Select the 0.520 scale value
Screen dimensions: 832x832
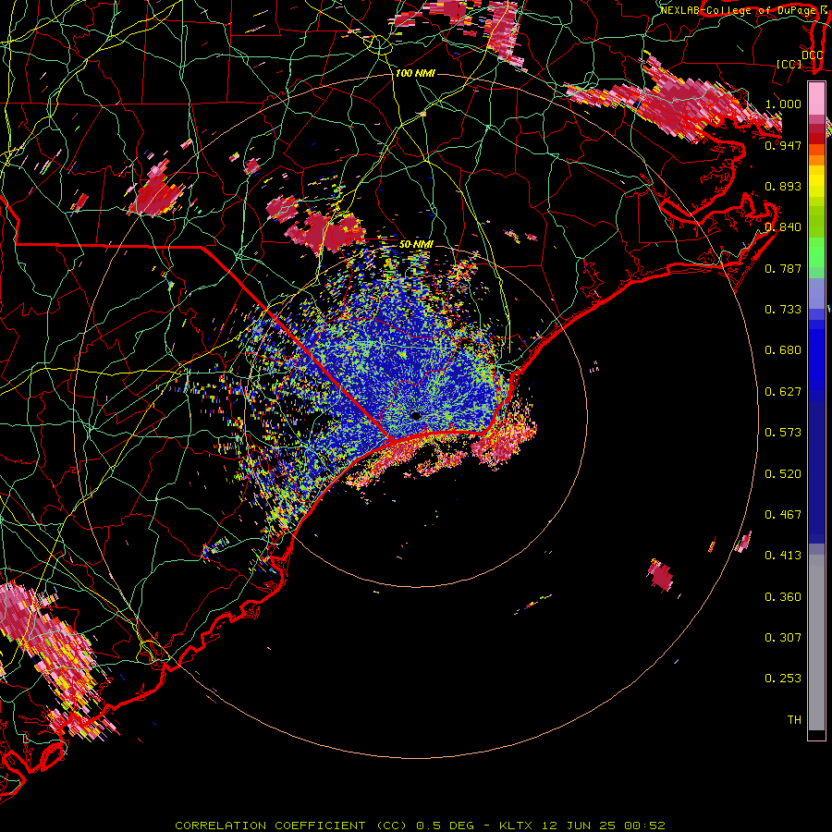(783, 473)
